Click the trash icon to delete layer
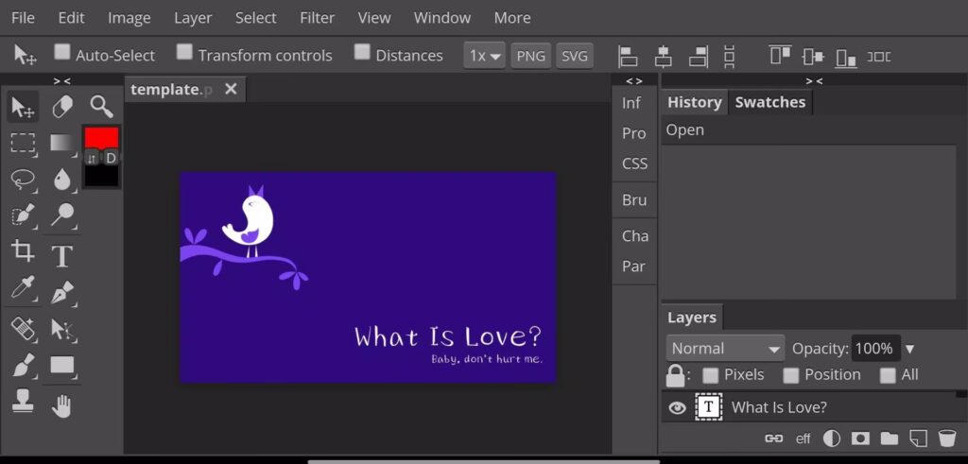The width and height of the screenshot is (968, 464). [946, 438]
